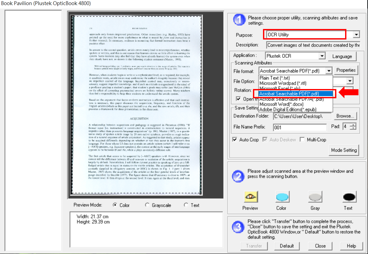368x254 pixels.
Task: Click the Browse... button
Action: coord(345,116)
